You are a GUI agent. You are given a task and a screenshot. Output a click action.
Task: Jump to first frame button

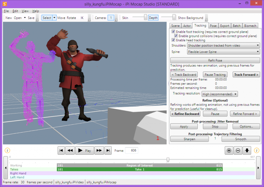[x=61, y=150]
